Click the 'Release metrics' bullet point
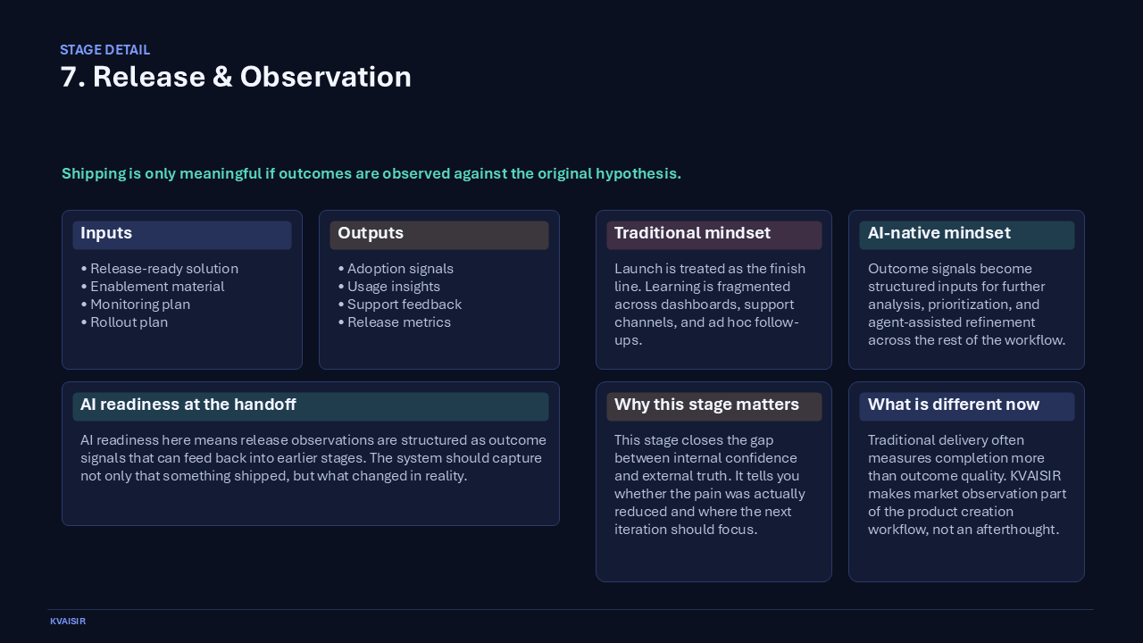The height and width of the screenshot is (643, 1143). pyautogui.click(x=396, y=322)
